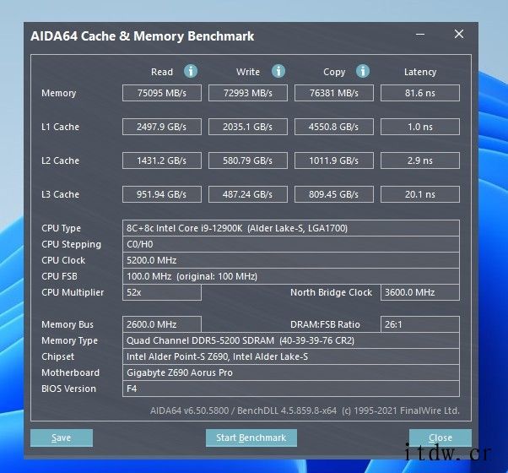The width and height of the screenshot is (508, 473).
Task: Click L1 Cache read 2497.9 GB/s
Action: [x=162, y=127]
